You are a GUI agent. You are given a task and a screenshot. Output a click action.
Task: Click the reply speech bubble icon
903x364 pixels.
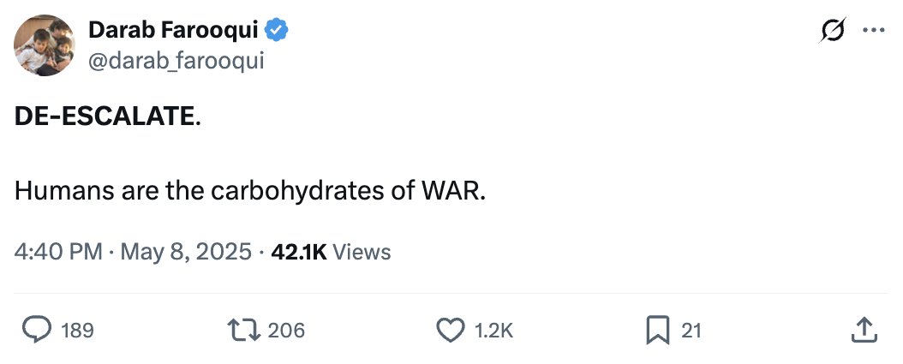tap(36, 330)
